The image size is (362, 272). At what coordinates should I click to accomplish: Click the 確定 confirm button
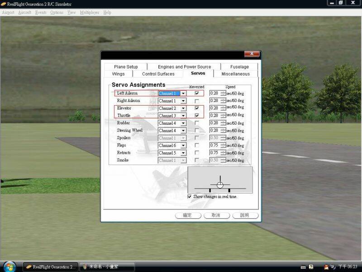click(x=188, y=215)
